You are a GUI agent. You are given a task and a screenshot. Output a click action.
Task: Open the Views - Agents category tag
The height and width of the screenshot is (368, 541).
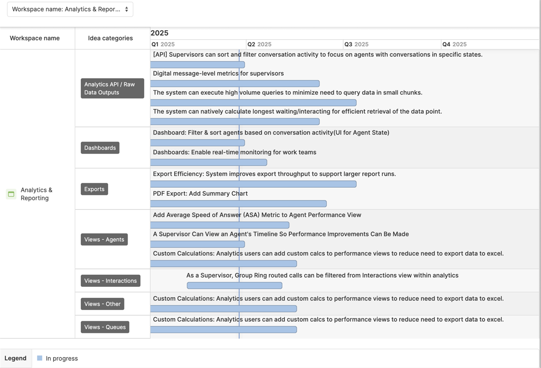pos(104,240)
